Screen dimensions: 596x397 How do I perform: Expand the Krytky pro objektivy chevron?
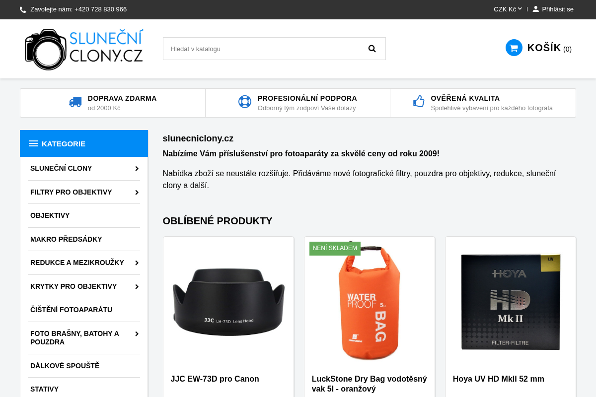coord(137,287)
